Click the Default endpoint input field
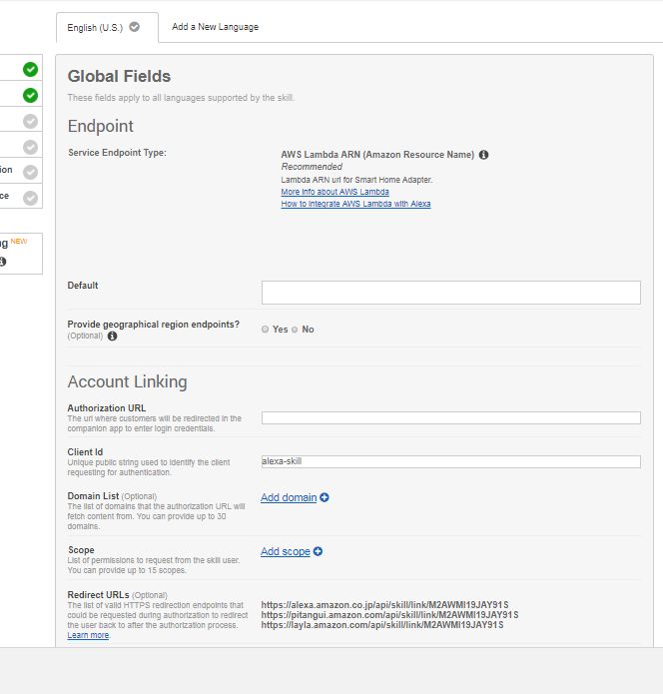The width and height of the screenshot is (663, 694). pos(450,293)
